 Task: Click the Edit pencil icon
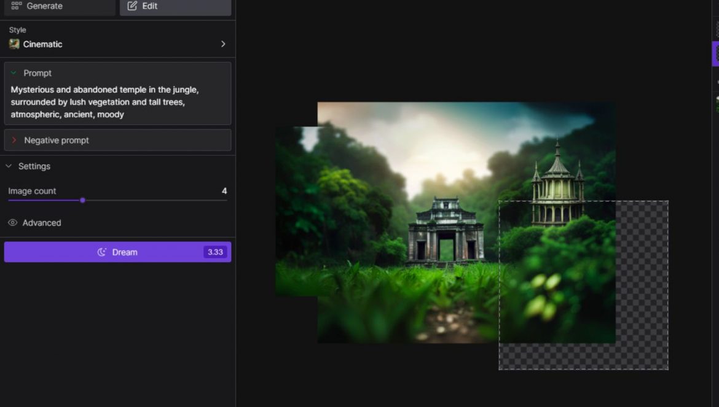pyautogui.click(x=132, y=6)
